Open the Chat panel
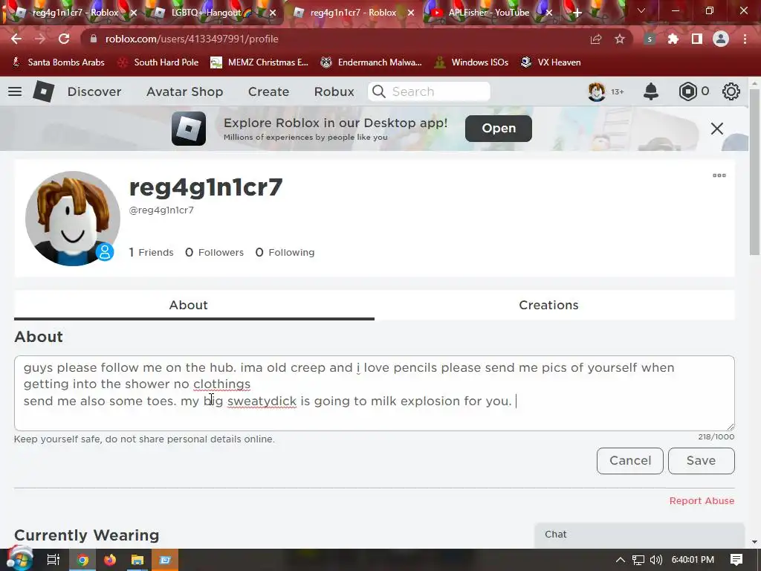The image size is (761, 571). pyautogui.click(x=639, y=534)
